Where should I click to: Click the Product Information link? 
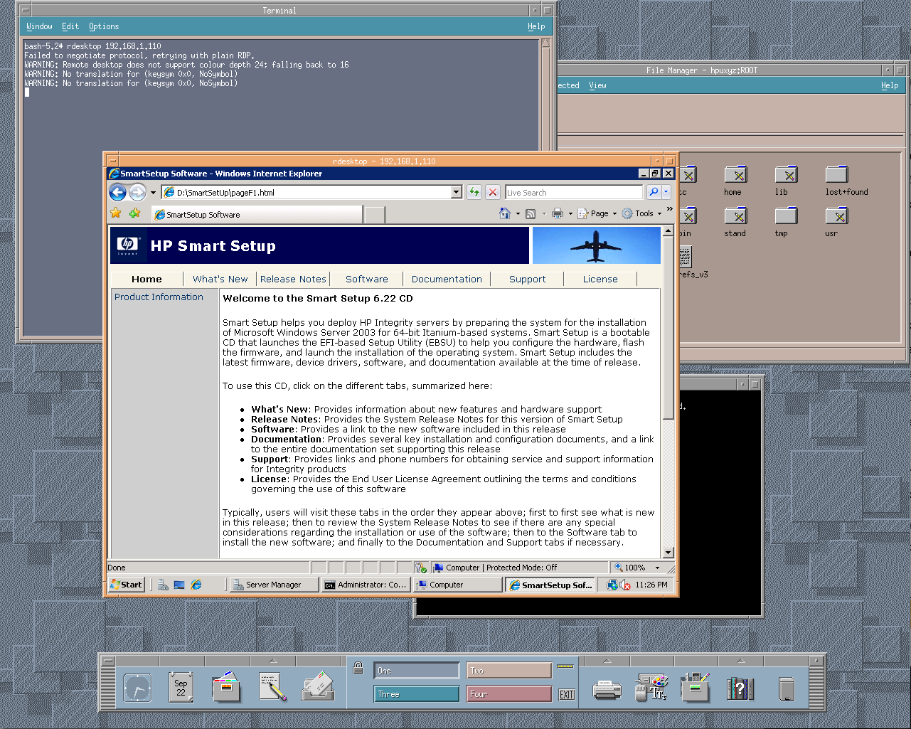(159, 297)
